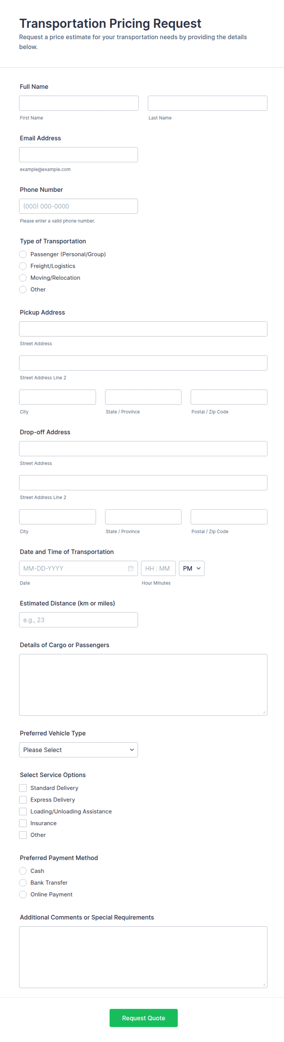Choose Bank Transfer payment method
Image resolution: width=284 pixels, height=1042 pixels.
pos(23,883)
